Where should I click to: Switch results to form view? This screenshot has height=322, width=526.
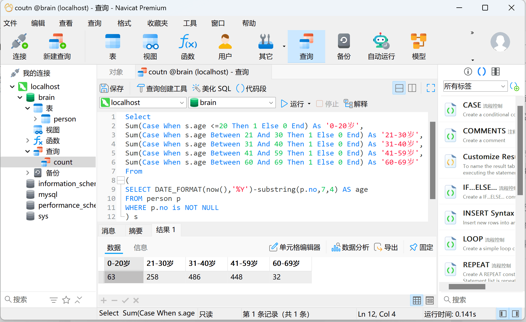click(x=430, y=300)
